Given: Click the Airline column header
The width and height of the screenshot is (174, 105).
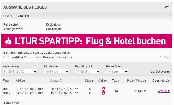Looking at the screenshot, I should tap(102, 81).
